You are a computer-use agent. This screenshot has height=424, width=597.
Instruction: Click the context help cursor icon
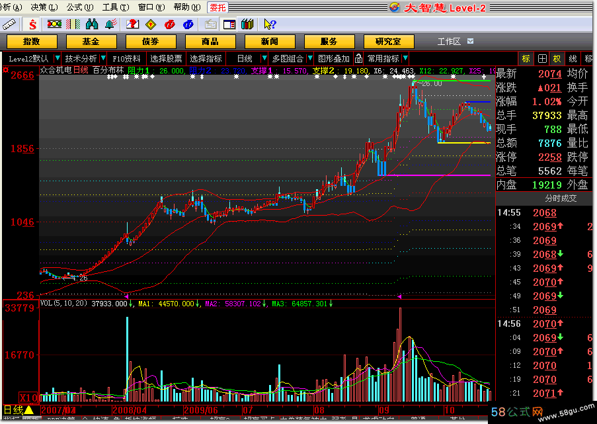[270, 24]
